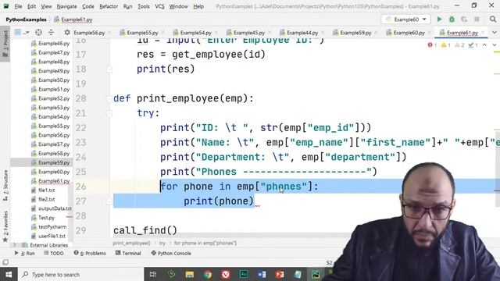Open the Example60 run configuration dropdown
The width and height of the screenshot is (500, 281).
[x=406, y=20]
